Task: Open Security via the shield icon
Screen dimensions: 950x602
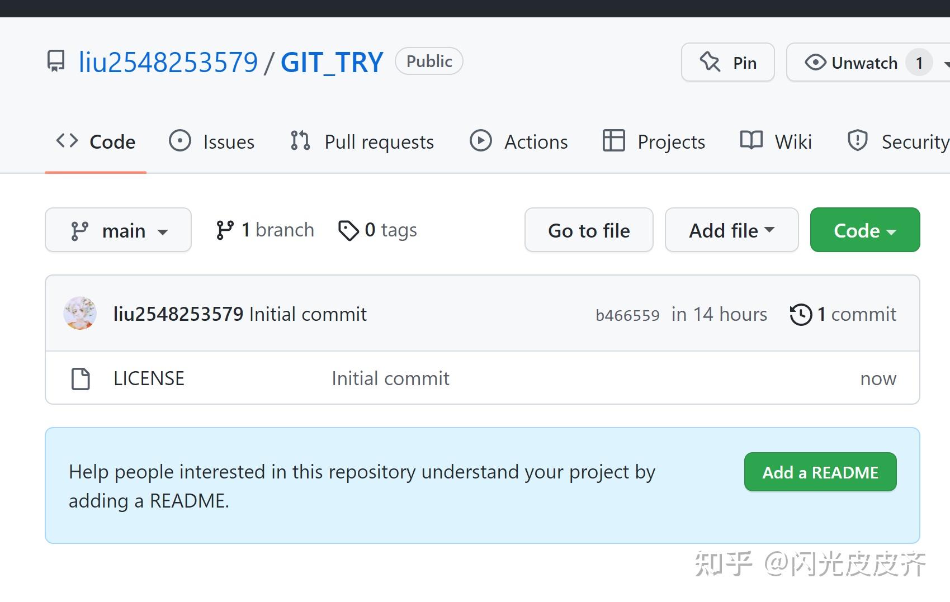Action: pos(857,141)
